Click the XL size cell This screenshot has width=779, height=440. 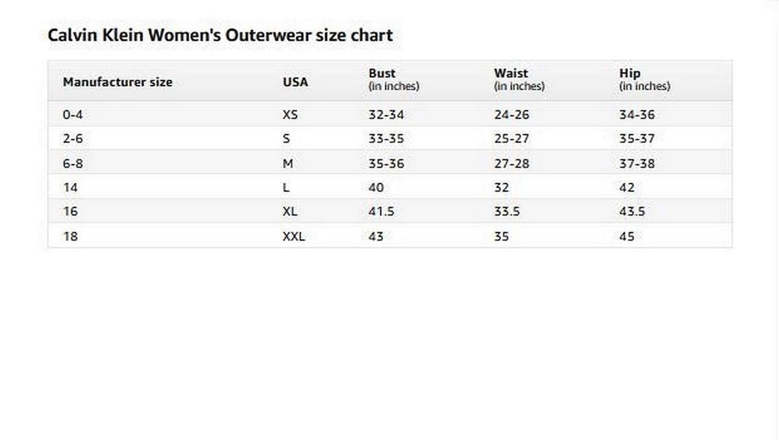pyautogui.click(x=290, y=211)
